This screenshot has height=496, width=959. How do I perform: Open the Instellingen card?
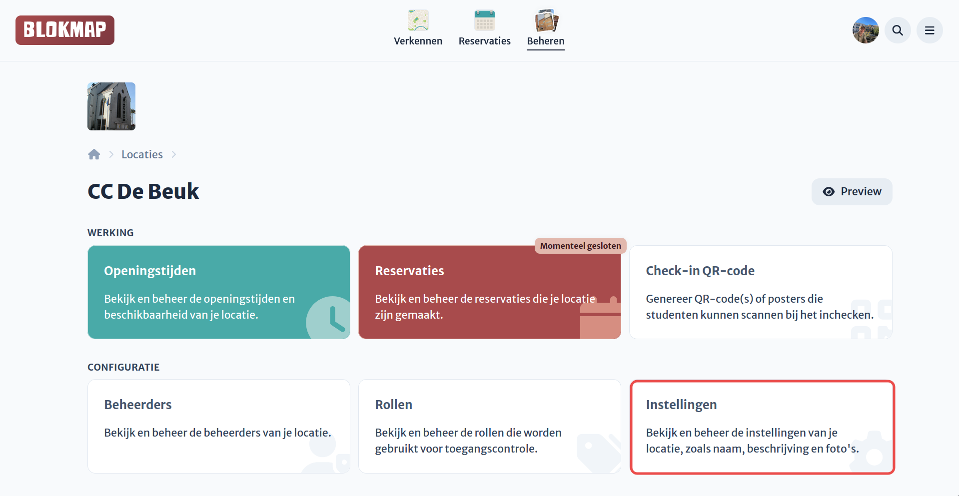763,428
